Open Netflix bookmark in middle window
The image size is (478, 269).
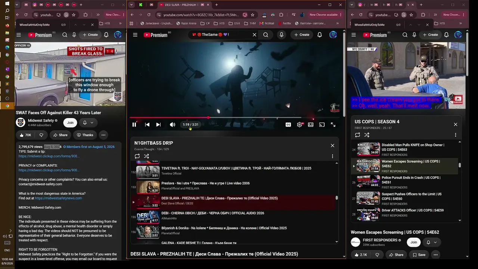pos(284,23)
